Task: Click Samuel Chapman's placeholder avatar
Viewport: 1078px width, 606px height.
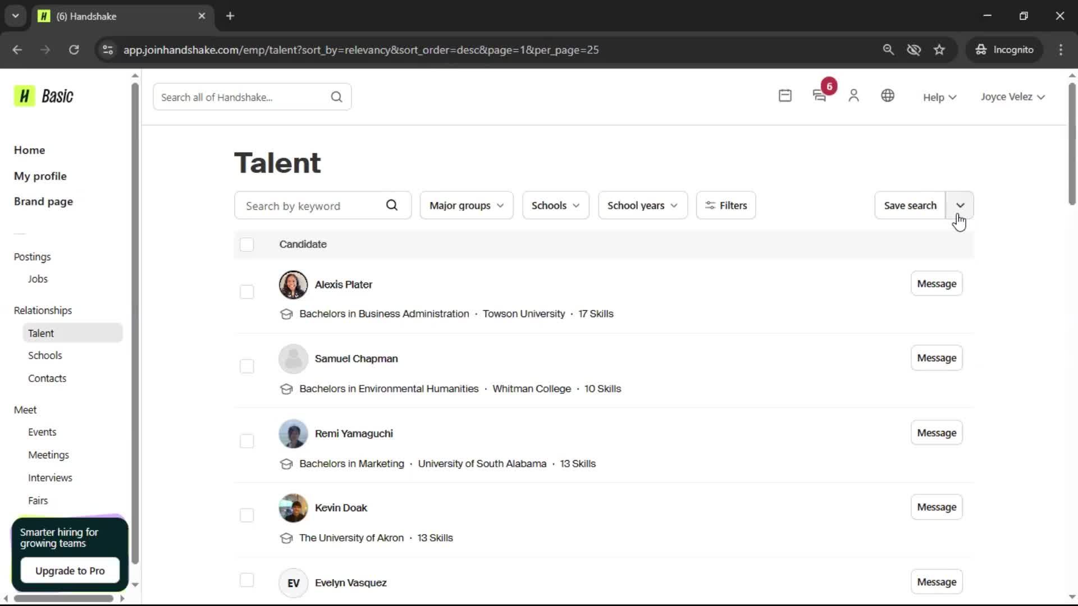Action: click(x=293, y=359)
